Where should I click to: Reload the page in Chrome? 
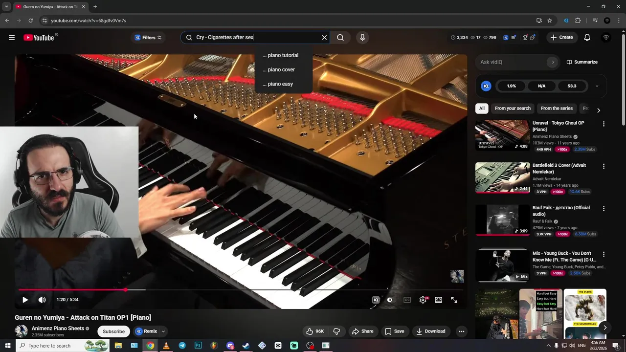click(30, 21)
